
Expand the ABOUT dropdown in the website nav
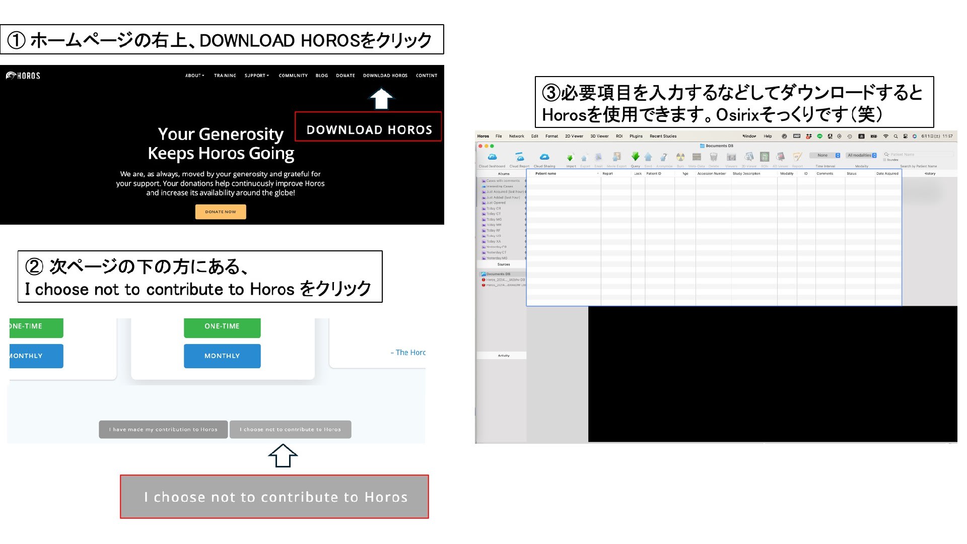[x=195, y=76]
